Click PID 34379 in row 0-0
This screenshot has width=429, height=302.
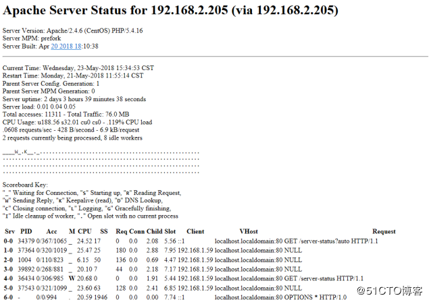[26, 241]
